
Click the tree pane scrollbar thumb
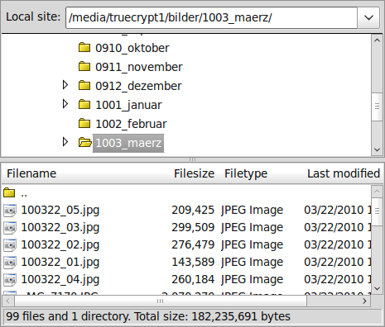pyautogui.click(x=377, y=107)
